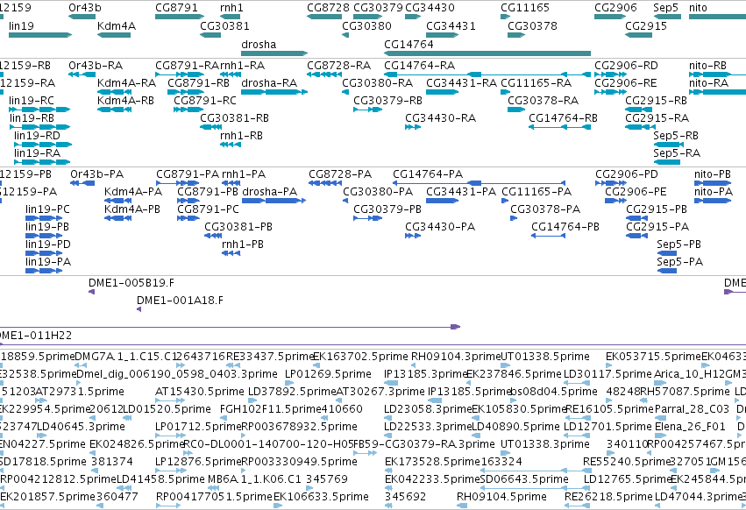Viewport: 746px width, 510px height.
Task: Select protein lin19-PC
Action: (x=44, y=218)
